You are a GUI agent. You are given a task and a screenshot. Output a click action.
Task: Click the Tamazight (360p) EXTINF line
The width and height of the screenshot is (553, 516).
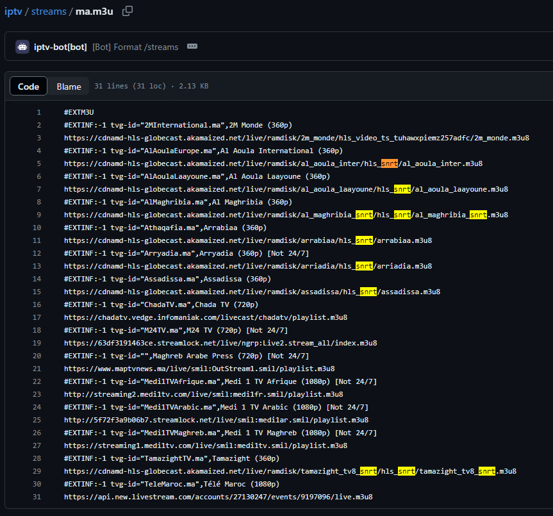172,458
